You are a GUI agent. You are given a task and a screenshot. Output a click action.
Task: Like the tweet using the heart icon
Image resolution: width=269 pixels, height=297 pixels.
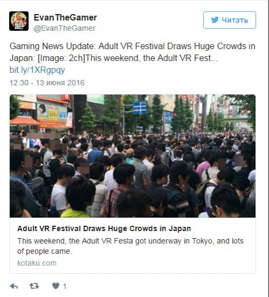[56, 286]
